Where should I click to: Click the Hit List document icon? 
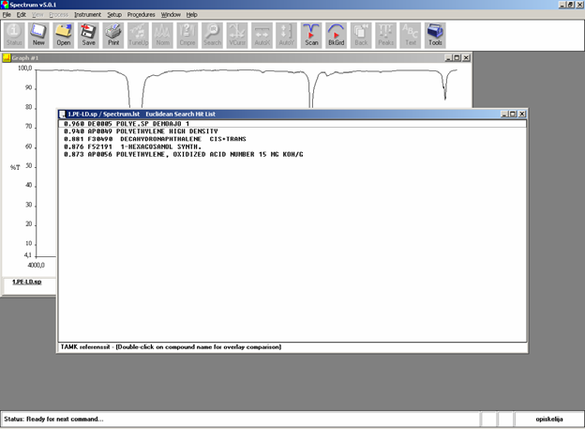[62, 114]
